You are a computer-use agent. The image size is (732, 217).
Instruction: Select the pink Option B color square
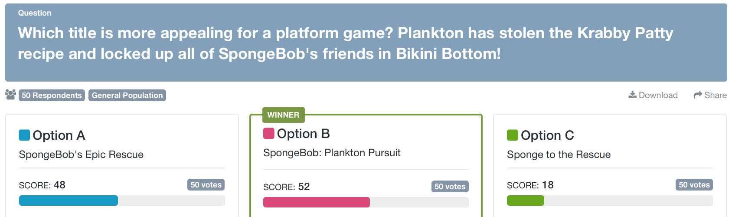pyautogui.click(x=269, y=133)
